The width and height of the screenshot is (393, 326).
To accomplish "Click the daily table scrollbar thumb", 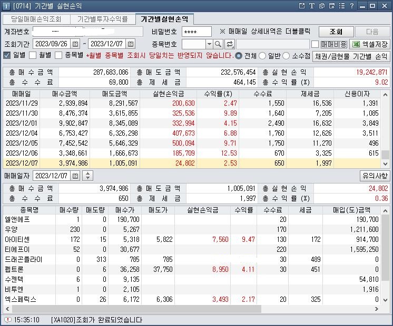I will click(x=385, y=155).
